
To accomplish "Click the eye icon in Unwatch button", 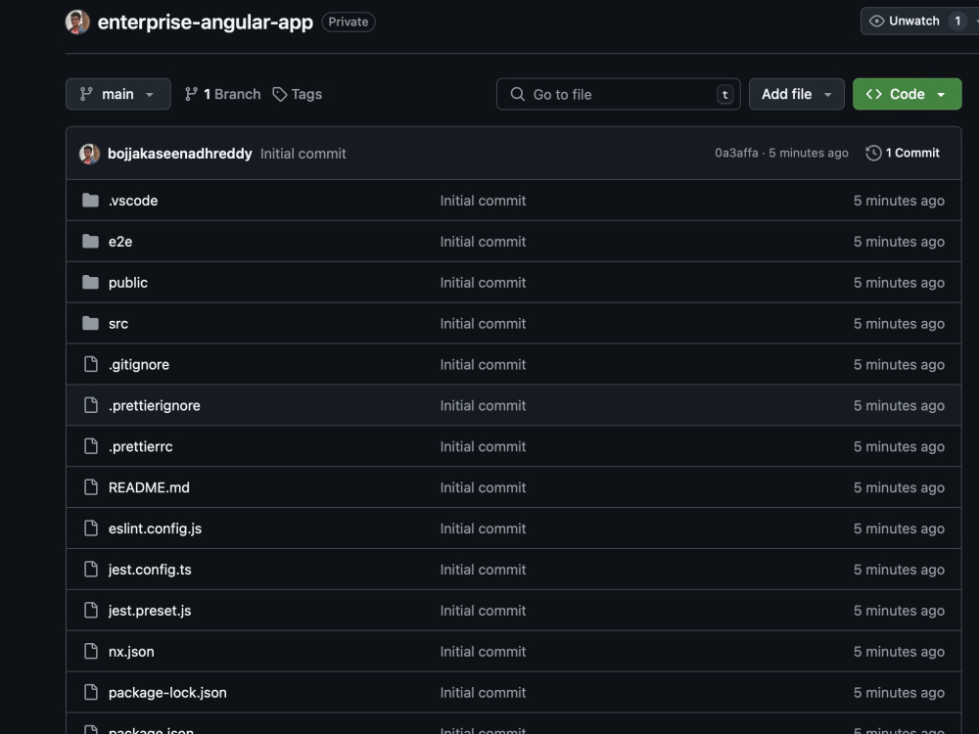I will pos(876,22).
